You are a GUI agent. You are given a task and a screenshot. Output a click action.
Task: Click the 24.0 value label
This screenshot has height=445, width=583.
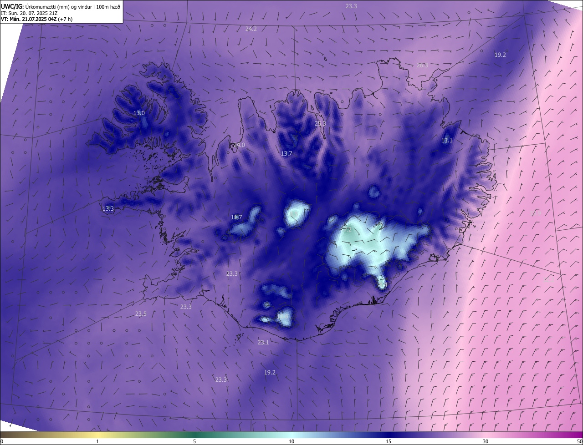(239, 145)
